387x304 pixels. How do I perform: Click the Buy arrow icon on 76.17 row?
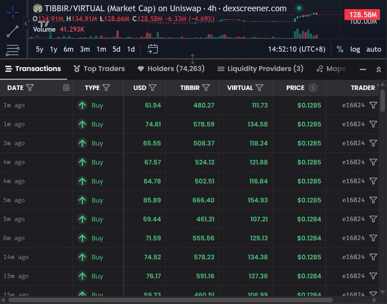pyautogui.click(x=82, y=276)
